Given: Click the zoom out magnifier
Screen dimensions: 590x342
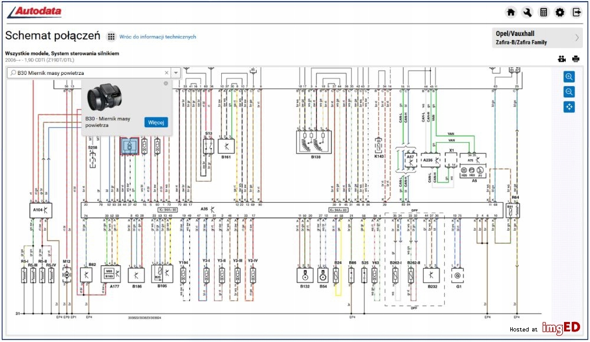Looking at the screenshot, I should 569,92.
